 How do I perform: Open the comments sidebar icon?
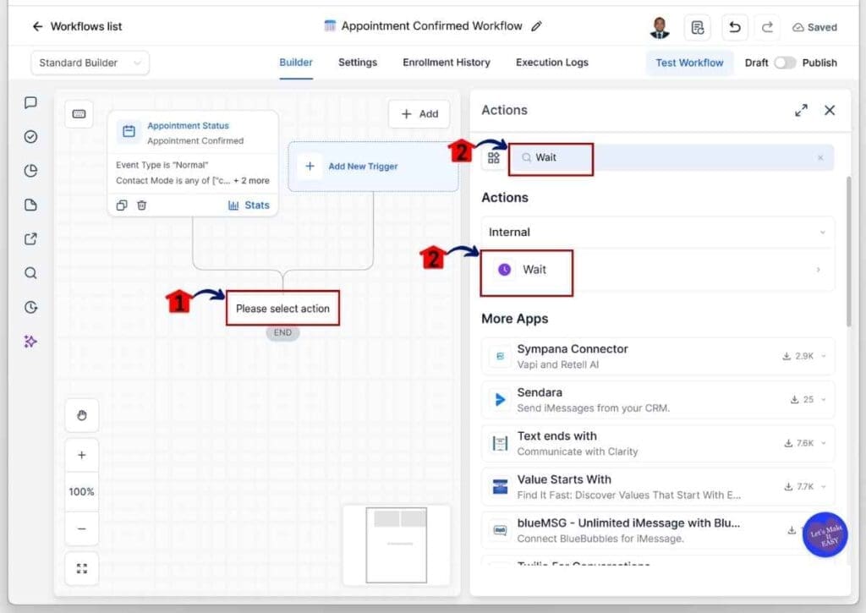tap(31, 102)
